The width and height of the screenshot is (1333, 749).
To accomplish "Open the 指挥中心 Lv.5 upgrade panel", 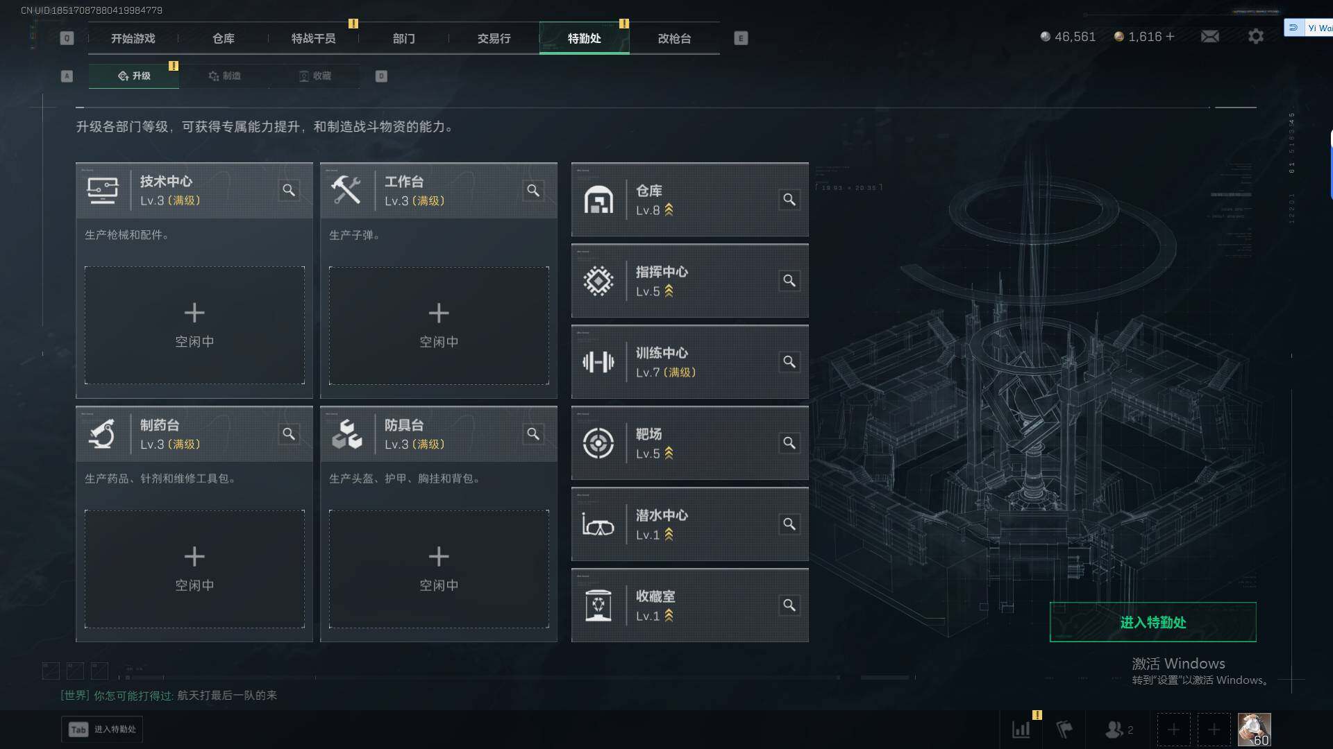I will coord(689,281).
